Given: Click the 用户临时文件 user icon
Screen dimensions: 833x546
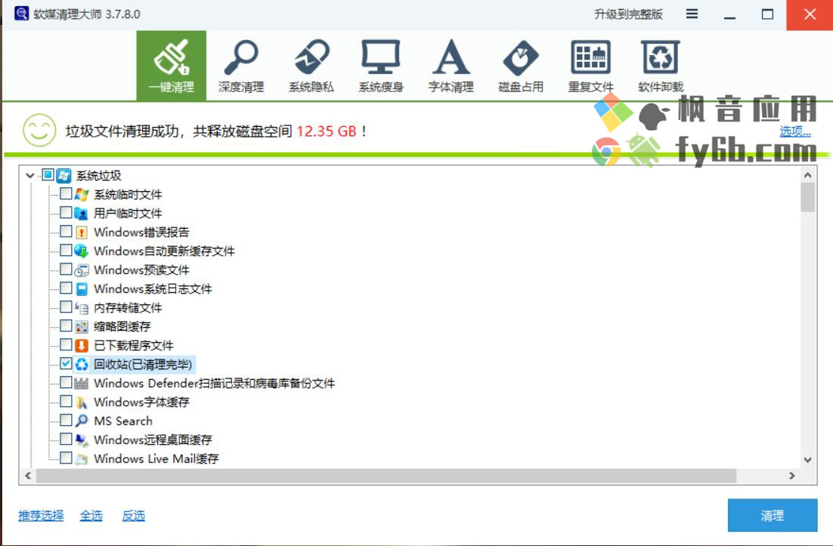Looking at the screenshot, I should click(x=82, y=213).
